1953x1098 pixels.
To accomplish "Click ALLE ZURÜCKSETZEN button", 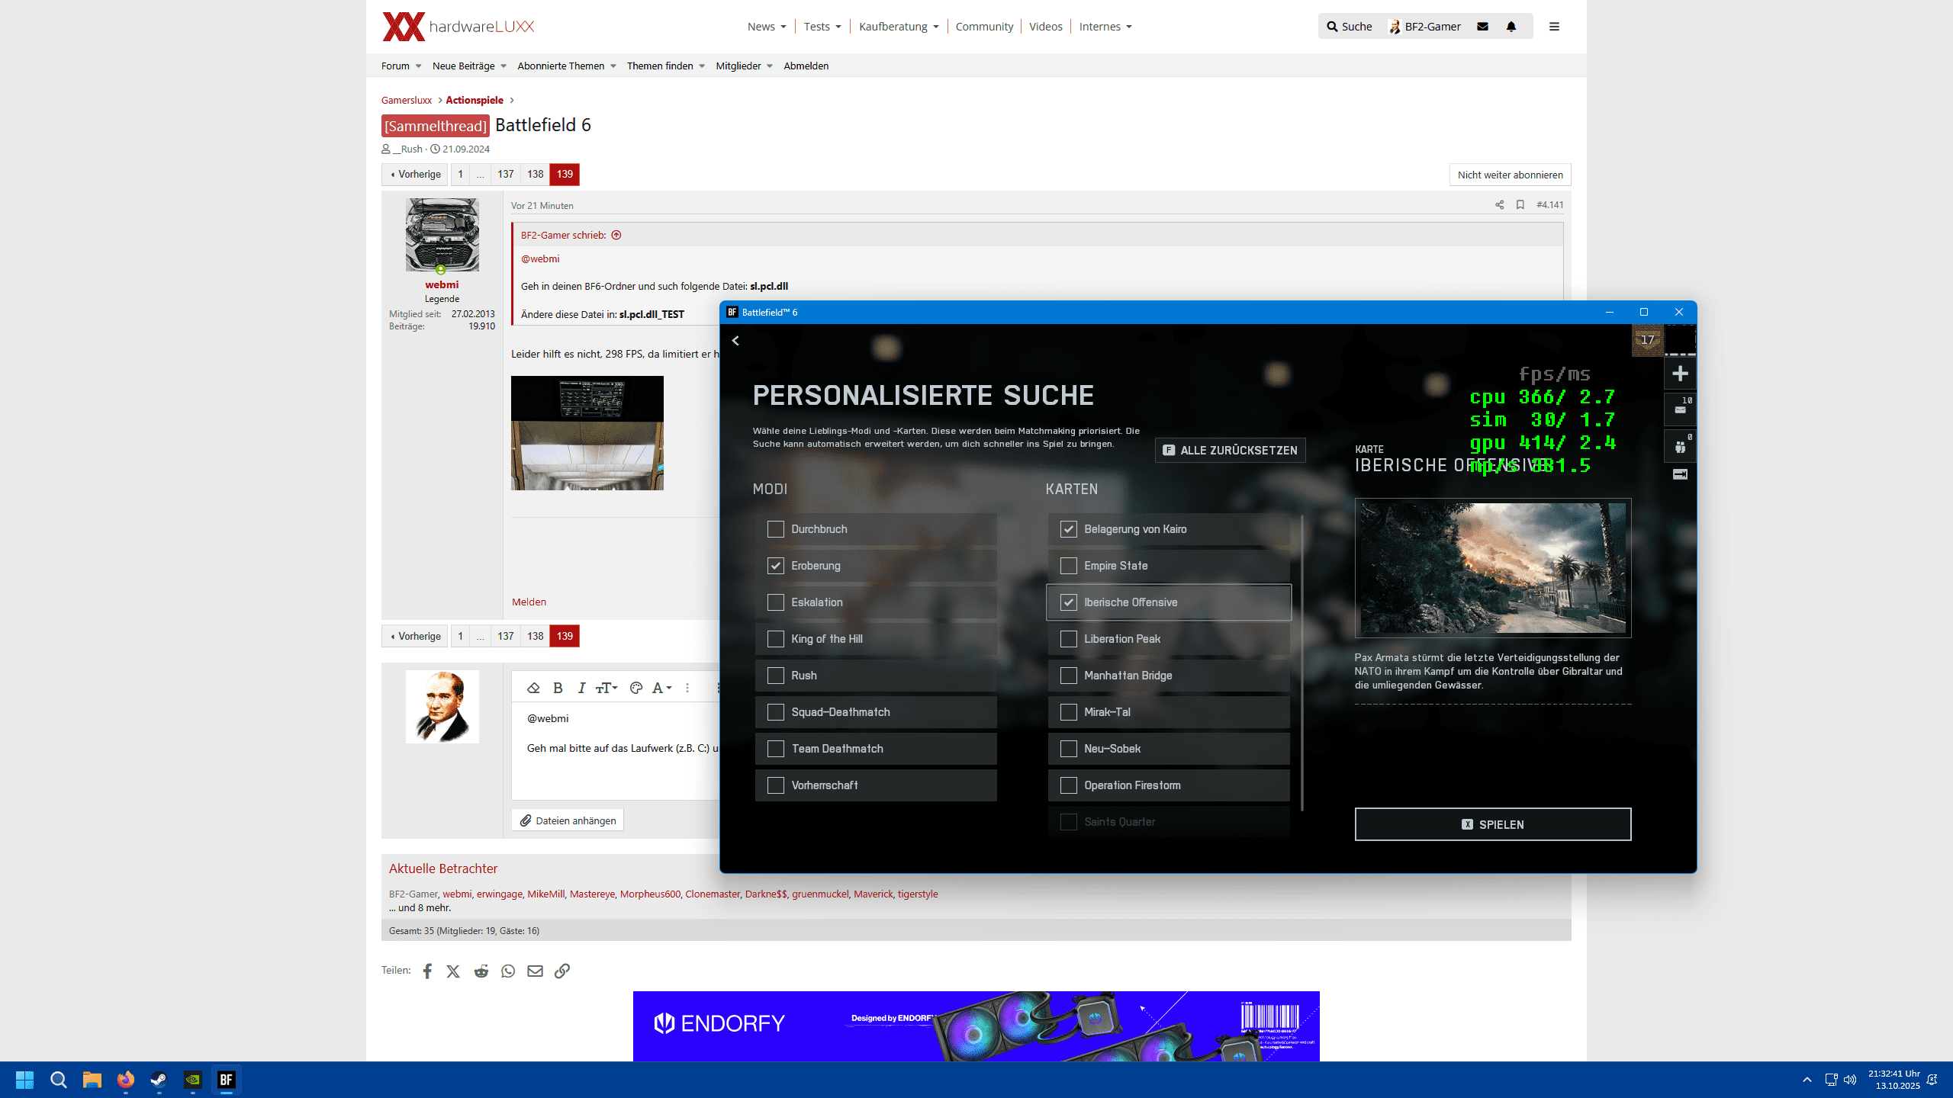I will (1230, 451).
